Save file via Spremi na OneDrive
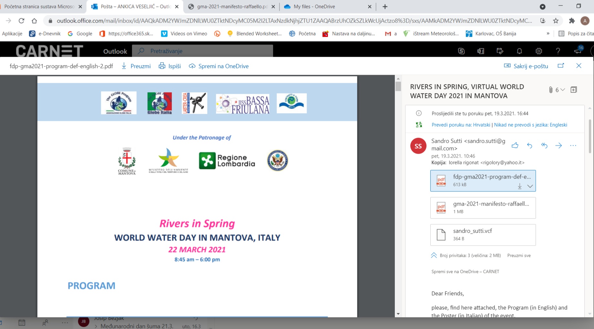Viewport: 594px width, 329px height. tap(219, 66)
